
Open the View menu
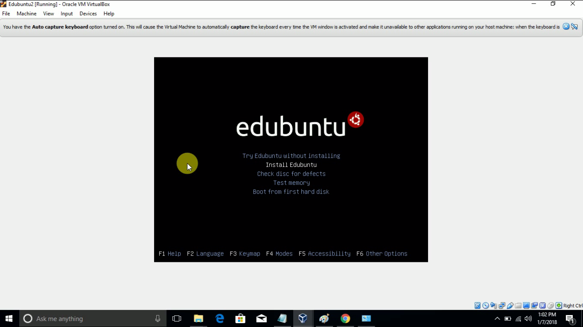click(x=48, y=14)
